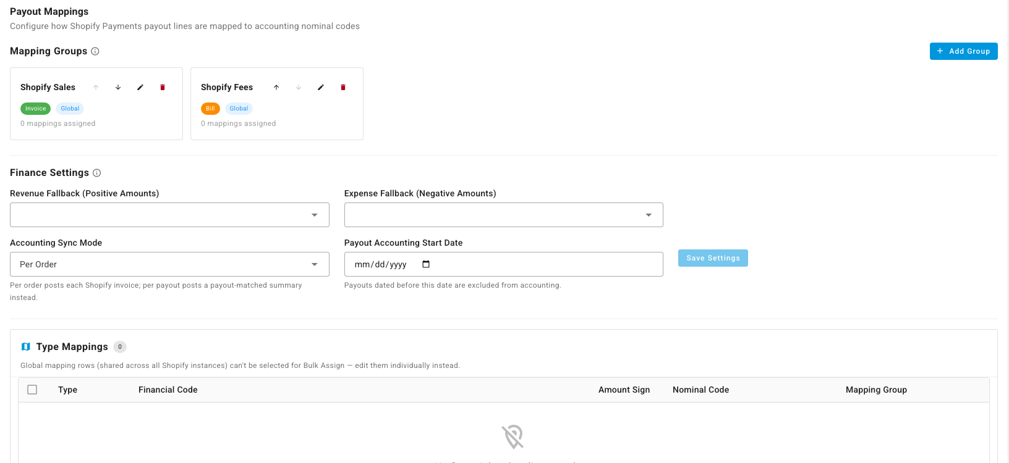The width and height of the screenshot is (1009, 463).
Task: Edit the Shopify Sales group
Action: coord(140,88)
